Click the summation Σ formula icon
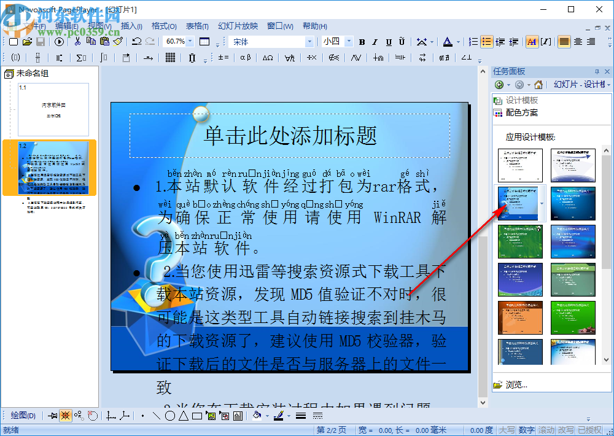Image resolution: width=614 pixels, height=436 pixels. pos(80,57)
